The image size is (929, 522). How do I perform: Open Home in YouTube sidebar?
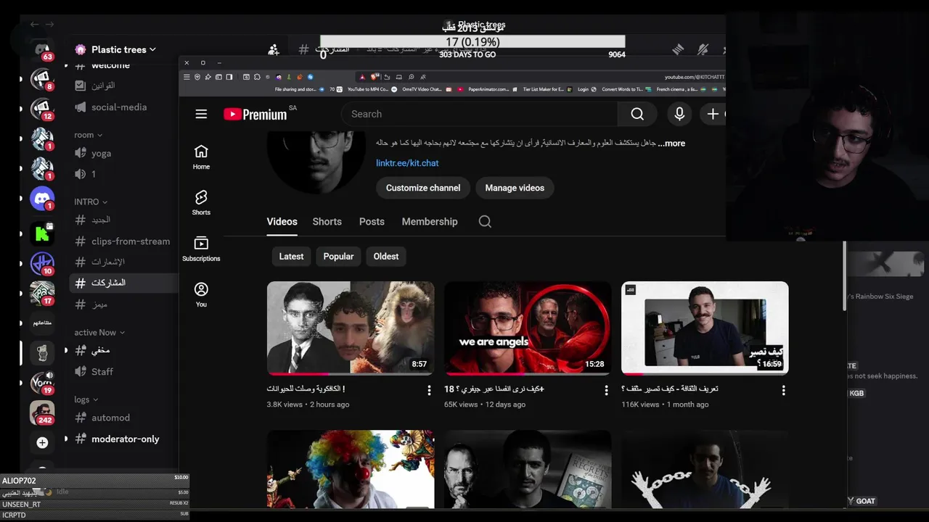coord(201,157)
